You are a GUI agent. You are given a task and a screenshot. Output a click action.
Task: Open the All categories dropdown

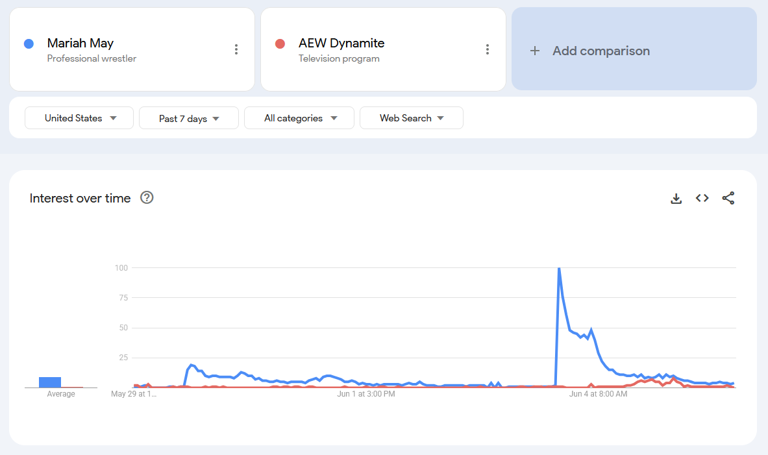point(299,118)
